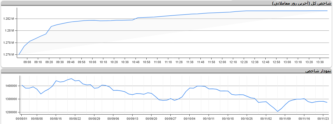Click the 09:08 time label

point(27,62)
